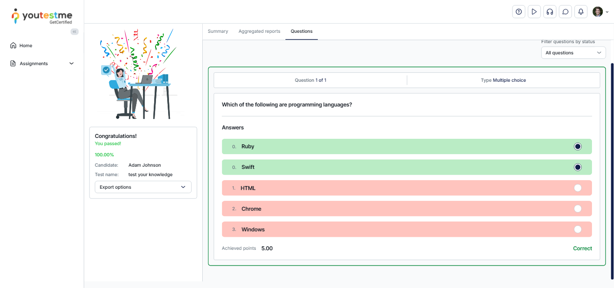Screen dimensions: 614x288
Task: Select the Chrome answer radio button
Action: pos(578,208)
